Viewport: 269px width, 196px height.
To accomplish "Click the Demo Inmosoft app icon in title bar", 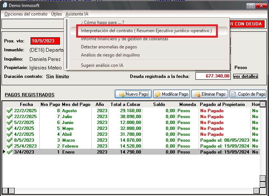I will 5,5.
